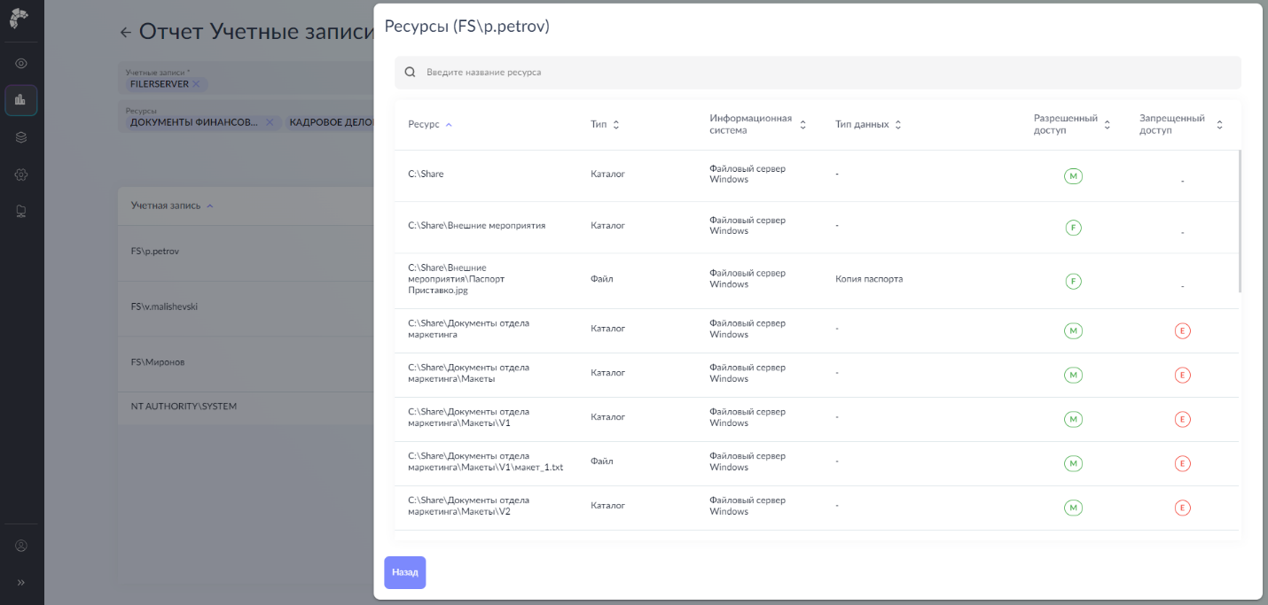Expand the sidebar with double chevron
The height and width of the screenshot is (605, 1268).
click(21, 582)
